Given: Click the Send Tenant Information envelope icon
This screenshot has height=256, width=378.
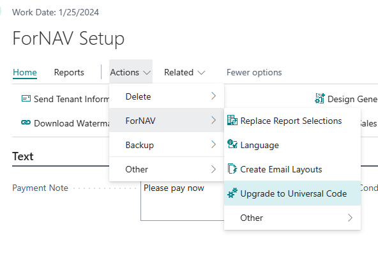Looking at the screenshot, I should tap(26, 98).
